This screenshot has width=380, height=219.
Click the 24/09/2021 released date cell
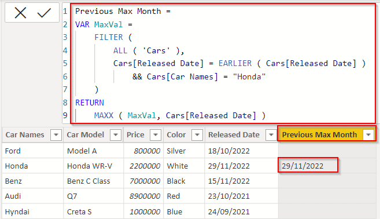click(242, 211)
